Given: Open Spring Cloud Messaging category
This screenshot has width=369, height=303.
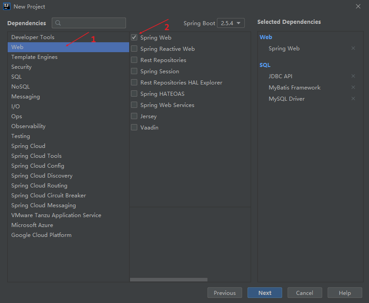Looking at the screenshot, I should pyautogui.click(x=68, y=205).
